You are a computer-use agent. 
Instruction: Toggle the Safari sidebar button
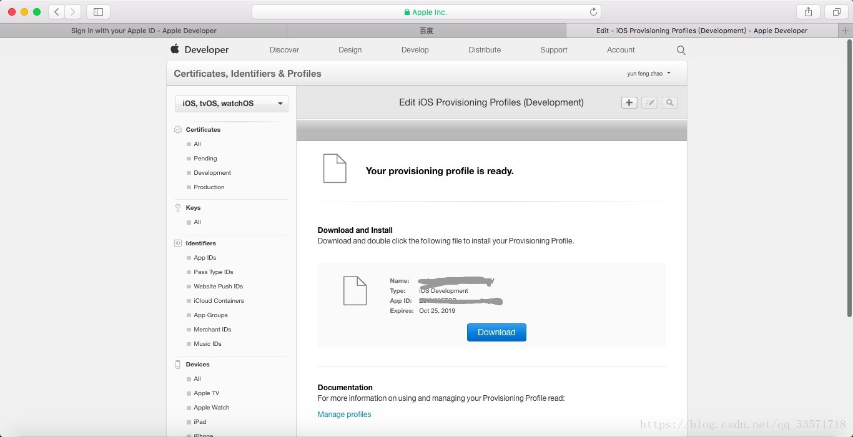[98, 12]
